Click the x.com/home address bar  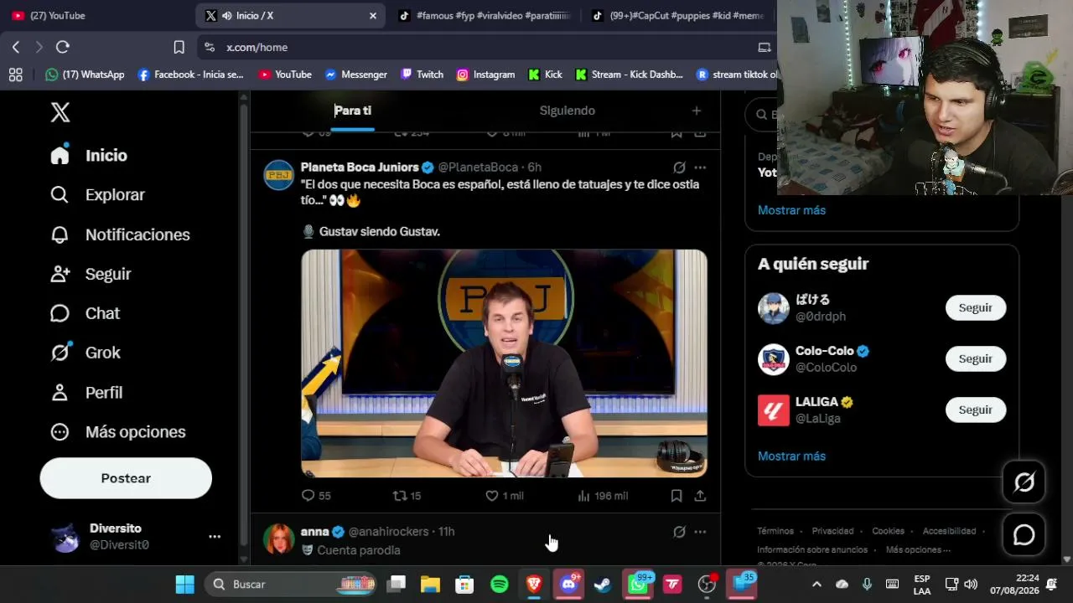pyautogui.click(x=486, y=48)
